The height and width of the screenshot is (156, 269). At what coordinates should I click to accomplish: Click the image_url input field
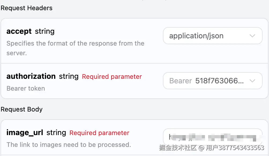[212, 137]
